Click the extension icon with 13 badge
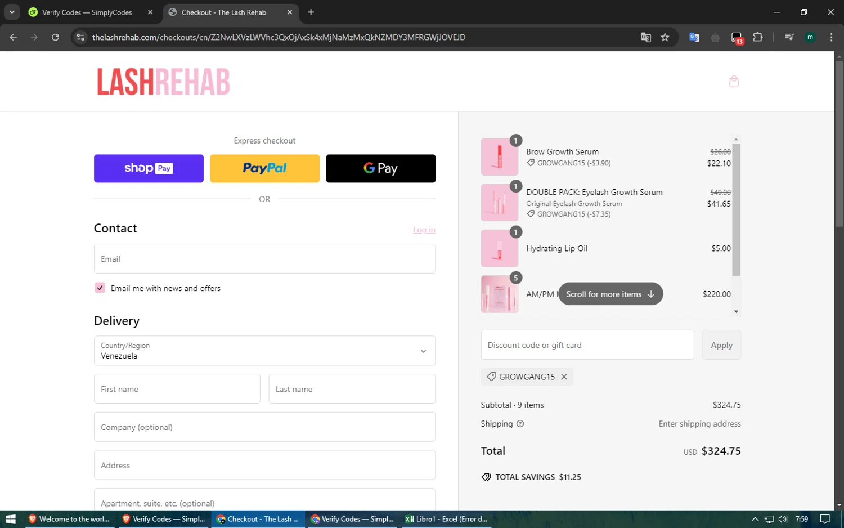The height and width of the screenshot is (528, 844). coord(737,38)
